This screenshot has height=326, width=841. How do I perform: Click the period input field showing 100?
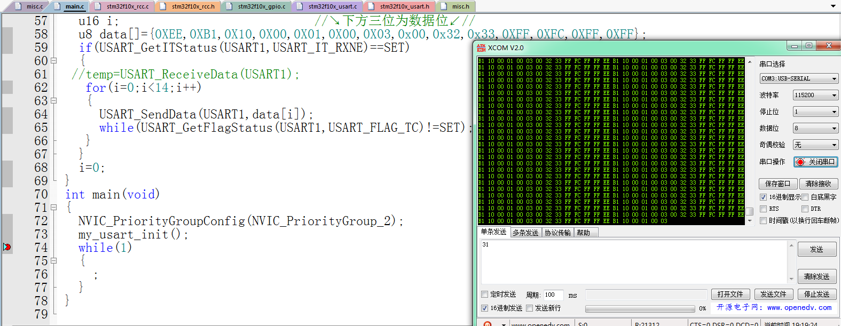pyautogui.click(x=553, y=295)
